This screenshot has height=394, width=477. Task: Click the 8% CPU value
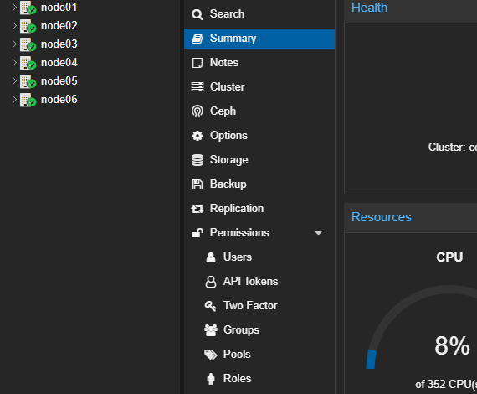[452, 346]
